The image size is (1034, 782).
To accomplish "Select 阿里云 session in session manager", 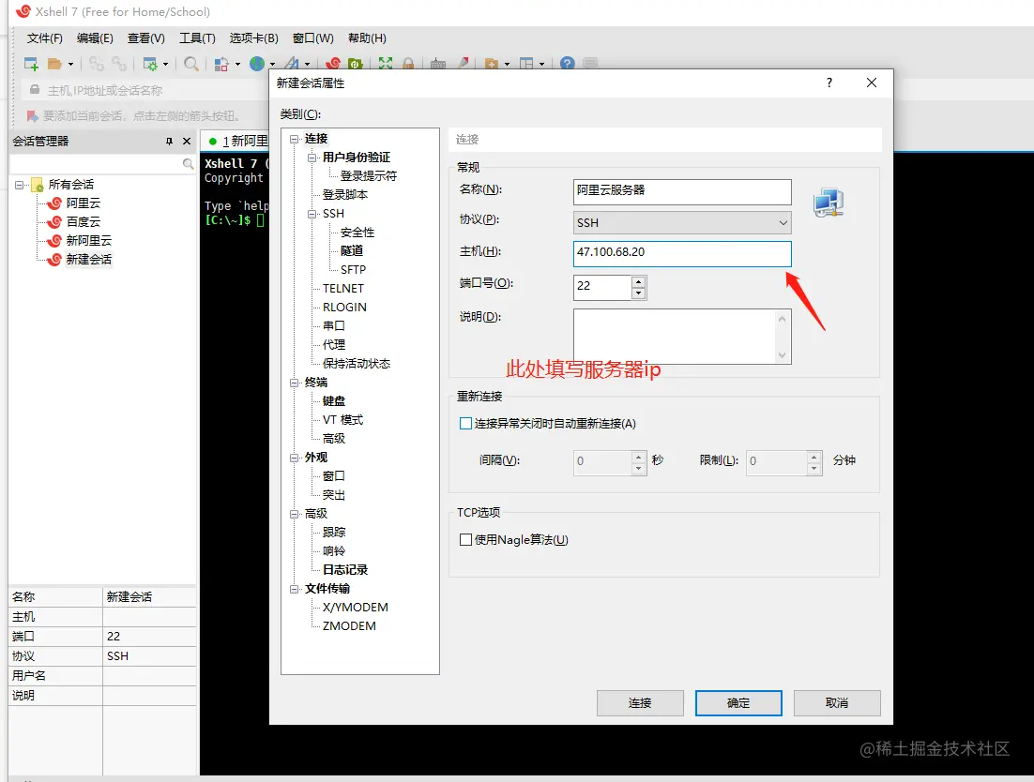I will coord(84,203).
